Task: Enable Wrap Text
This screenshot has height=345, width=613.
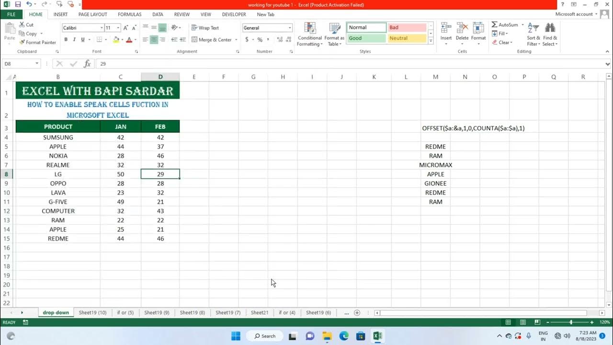Action: 205,28
